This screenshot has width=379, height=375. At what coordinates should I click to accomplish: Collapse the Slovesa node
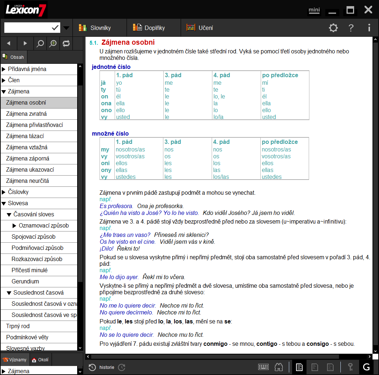click(4, 203)
